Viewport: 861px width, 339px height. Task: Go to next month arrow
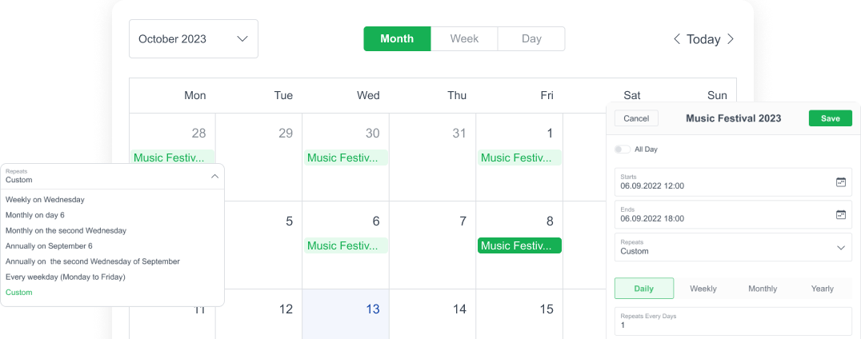pyautogui.click(x=730, y=39)
